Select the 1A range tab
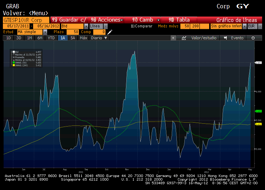The image size is (265, 190). 63,38
